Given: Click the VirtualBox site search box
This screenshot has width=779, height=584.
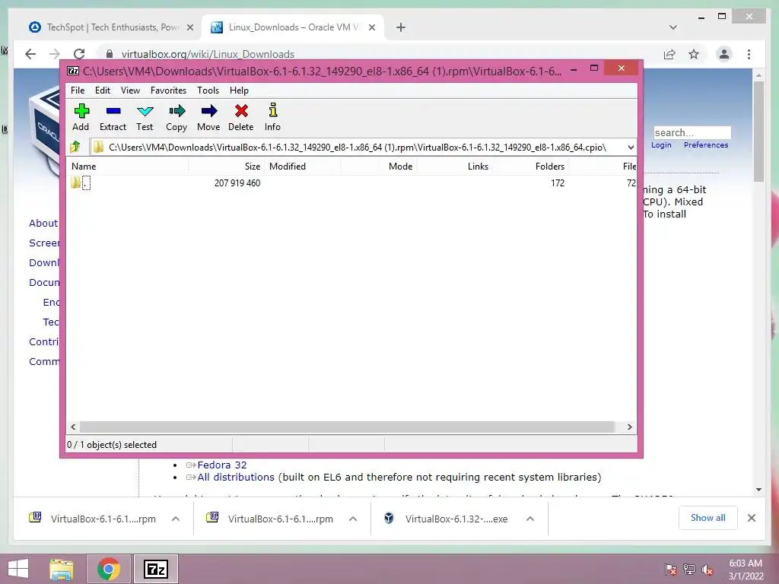Looking at the screenshot, I should 692,132.
